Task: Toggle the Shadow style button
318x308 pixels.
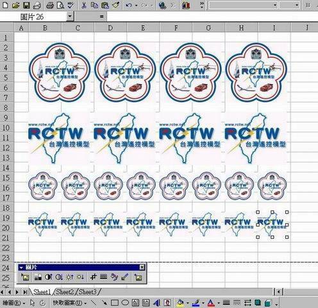Action: pos(258,303)
